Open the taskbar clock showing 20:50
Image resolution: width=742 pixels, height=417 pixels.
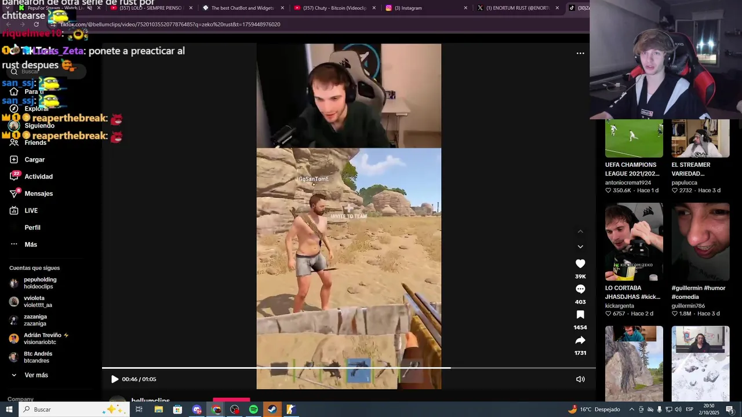point(708,409)
